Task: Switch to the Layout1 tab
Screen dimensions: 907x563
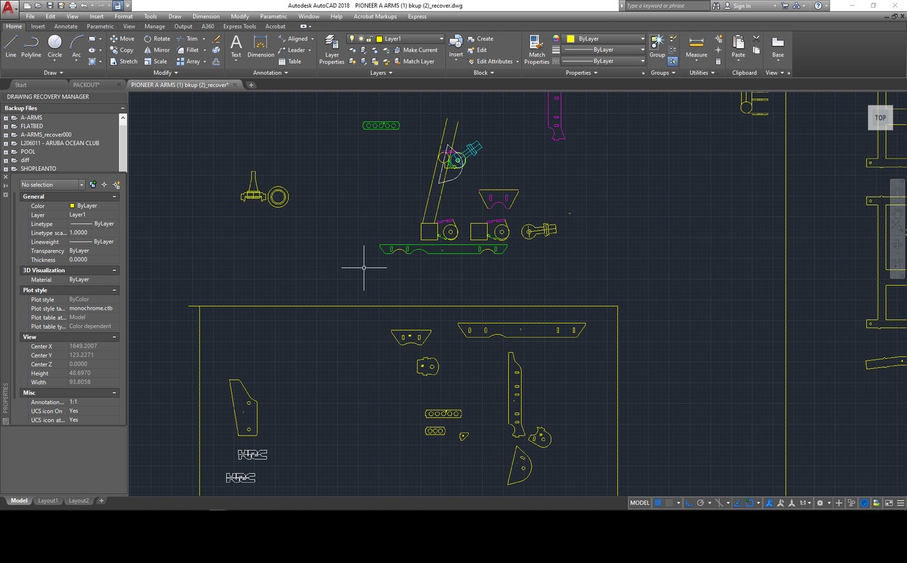Action: tap(47, 501)
